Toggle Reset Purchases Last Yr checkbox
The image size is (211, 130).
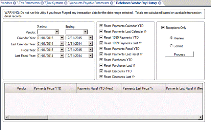[101, 65]
